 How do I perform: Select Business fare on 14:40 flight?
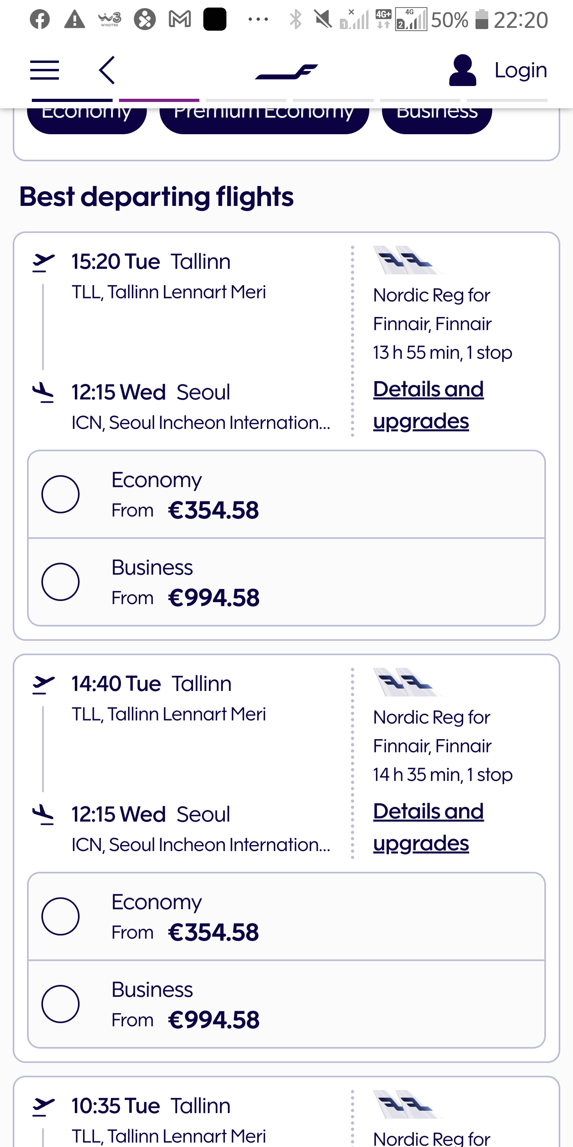(x=286, y=1004)
